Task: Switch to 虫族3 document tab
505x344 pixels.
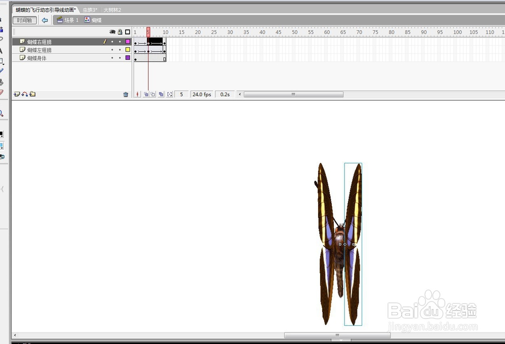Action: pos(90,10)
